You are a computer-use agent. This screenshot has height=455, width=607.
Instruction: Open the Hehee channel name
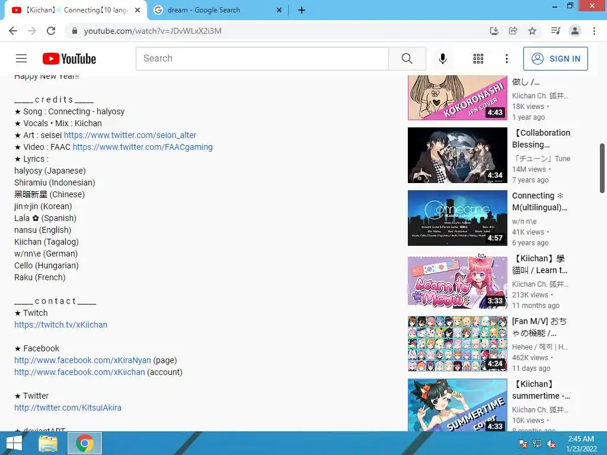(x=540, y=347)
